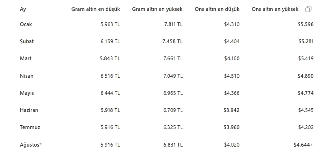Select the Temmuz row label
This screenshot has height=158, width=334.
(x=30, y=127)
